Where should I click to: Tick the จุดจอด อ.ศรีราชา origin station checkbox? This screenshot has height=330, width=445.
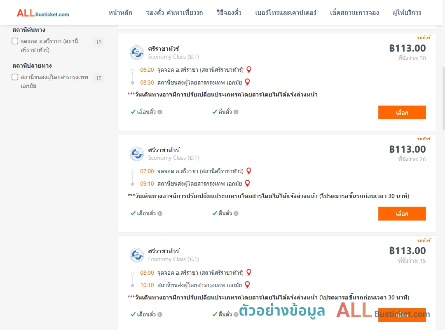tap(15, 41)
